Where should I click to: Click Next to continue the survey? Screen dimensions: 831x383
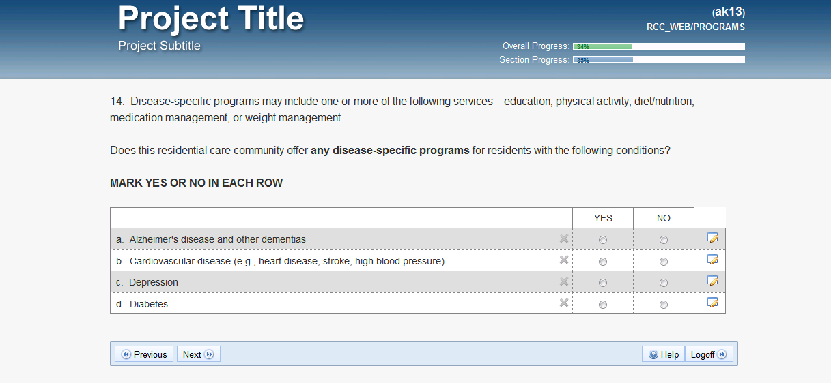(198, 354)
